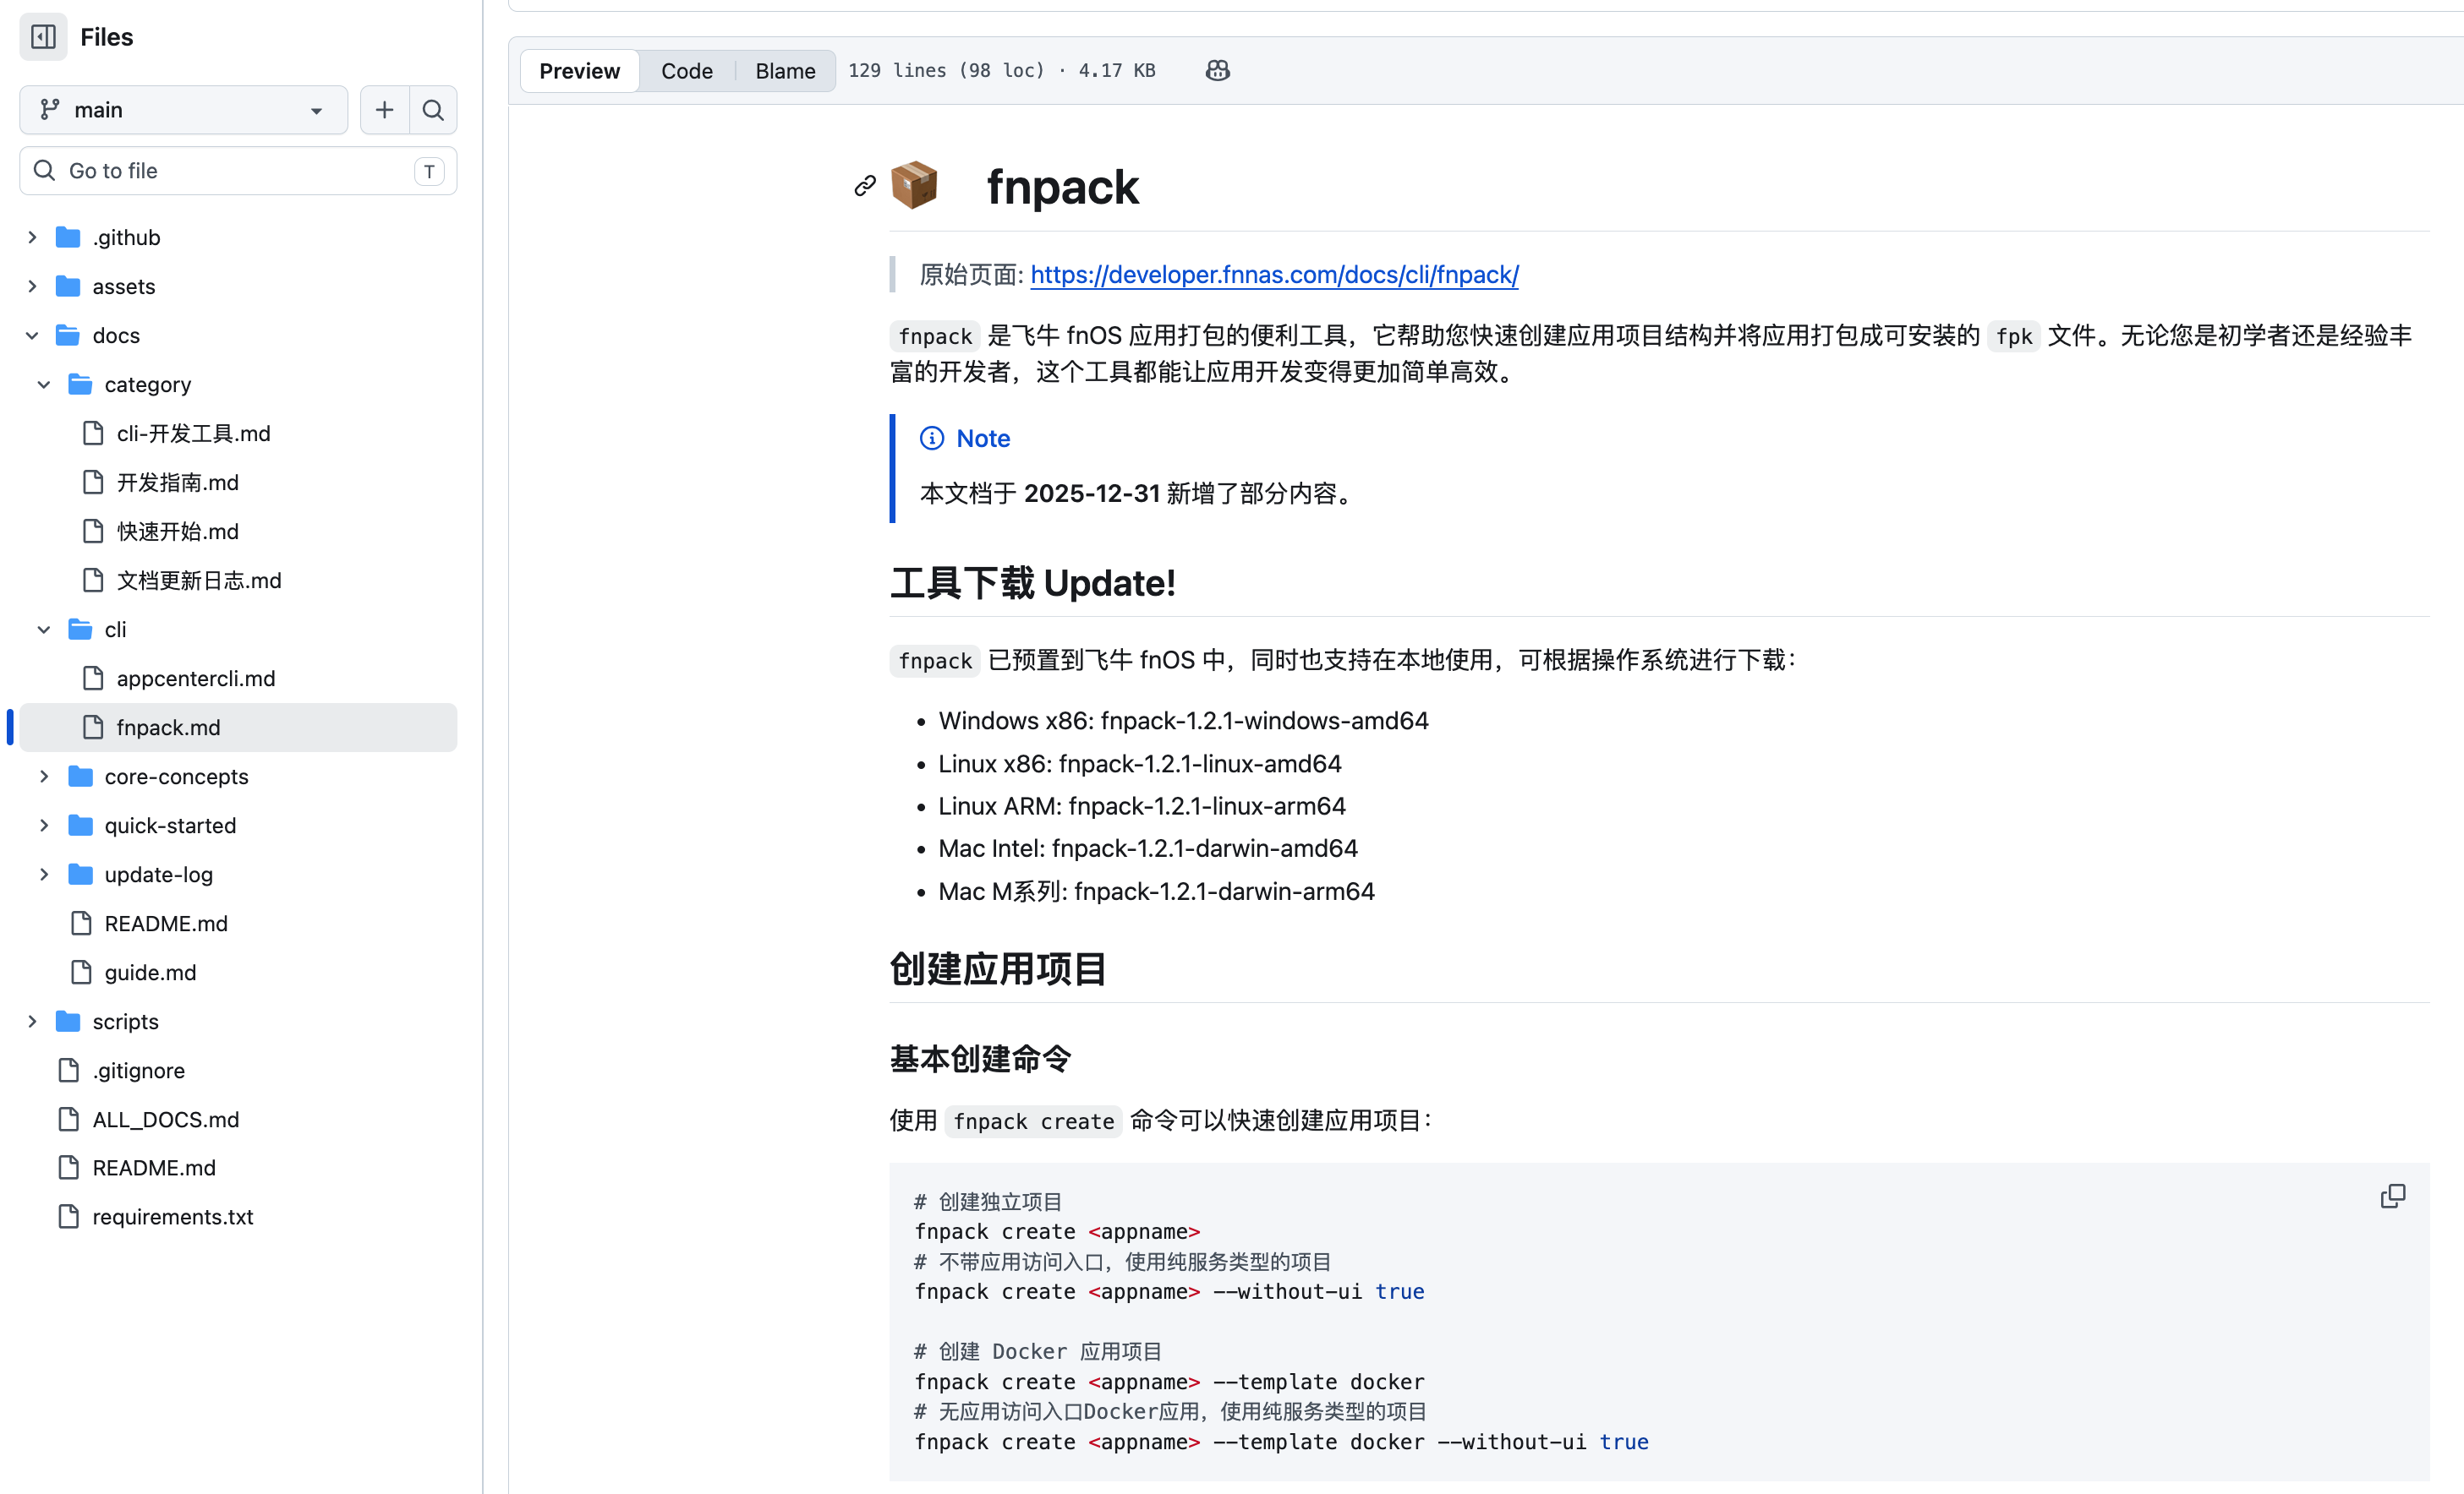Click the heading anchor link icon beside fnpack

tap(865, 186)
